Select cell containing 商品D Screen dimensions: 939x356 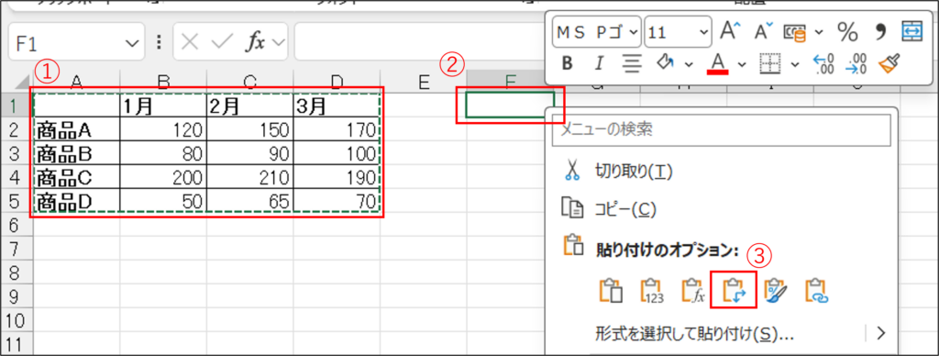pyautogui.click(x=77, y=201)
